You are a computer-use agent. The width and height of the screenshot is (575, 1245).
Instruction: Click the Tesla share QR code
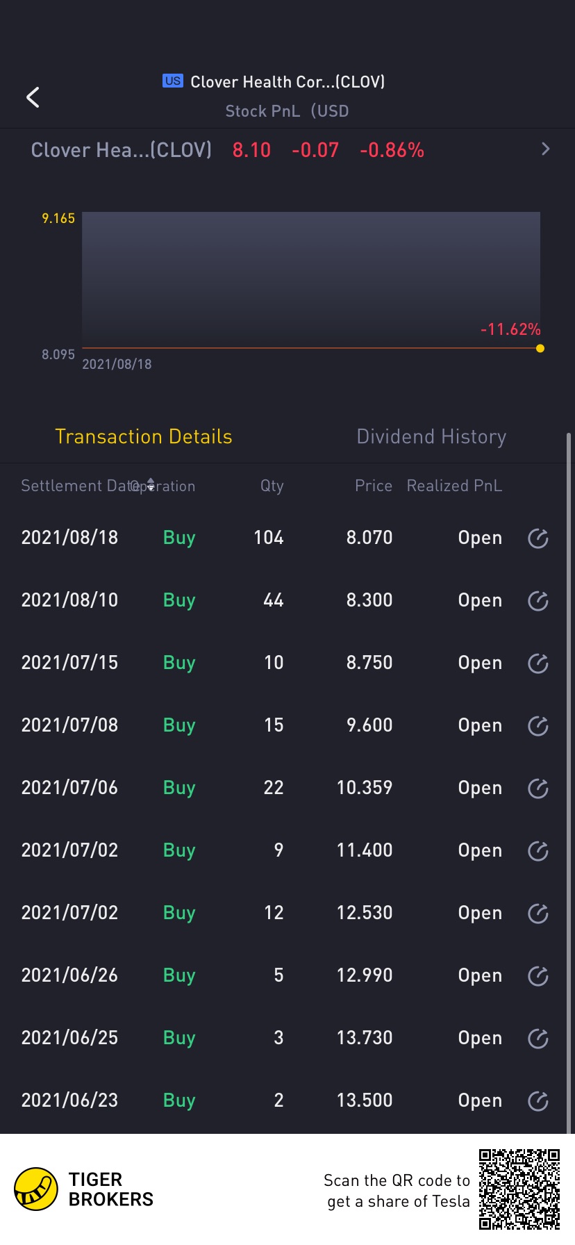pyautogui.click(x=519, y=1189)
